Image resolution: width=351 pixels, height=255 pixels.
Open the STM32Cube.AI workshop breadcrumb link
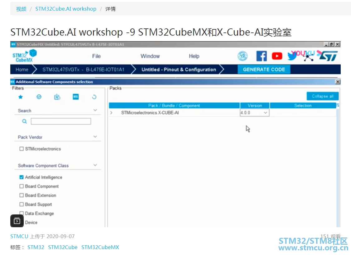66,9
